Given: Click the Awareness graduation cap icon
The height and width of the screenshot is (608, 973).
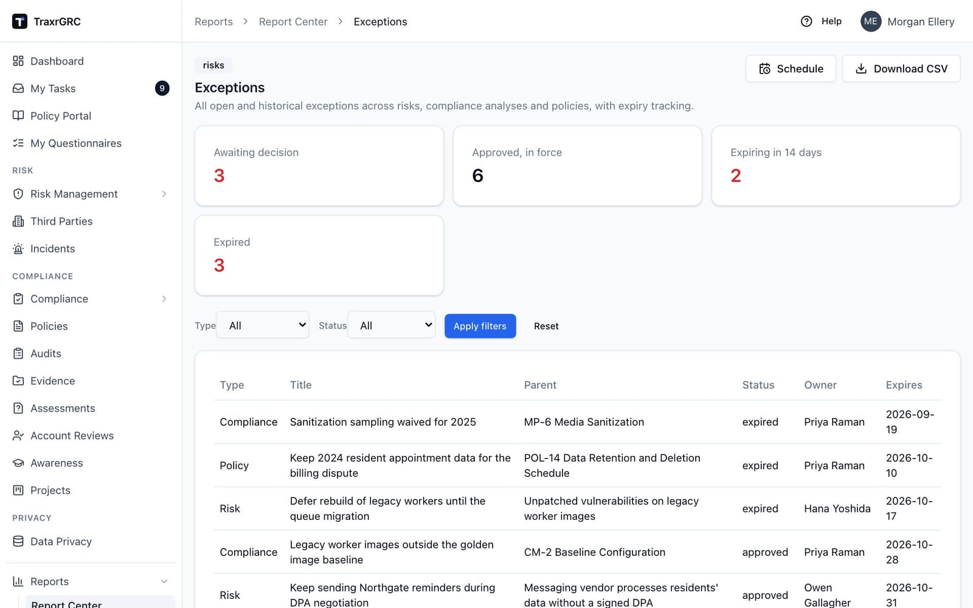Looking at the screenshot, I should [x=18, y=463].
